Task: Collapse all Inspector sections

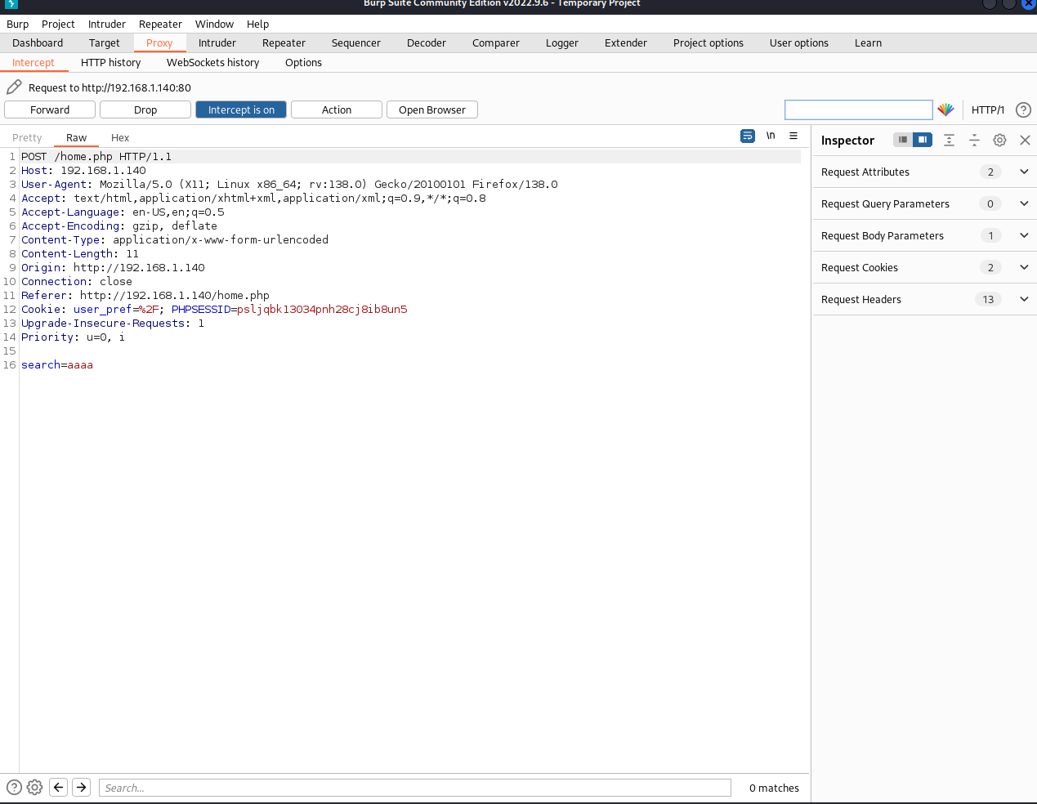Action: (974, 141)
